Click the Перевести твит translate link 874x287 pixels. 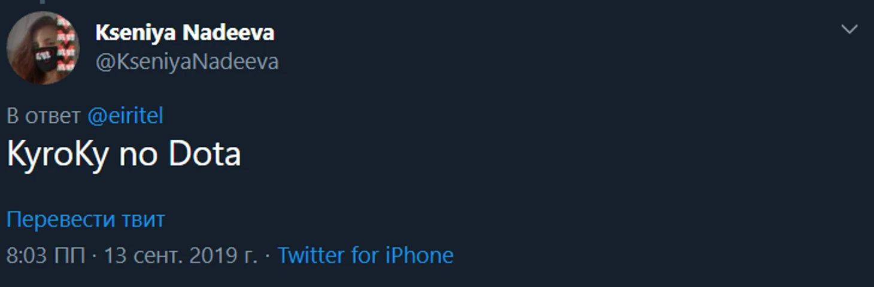[x=85, y=220]
